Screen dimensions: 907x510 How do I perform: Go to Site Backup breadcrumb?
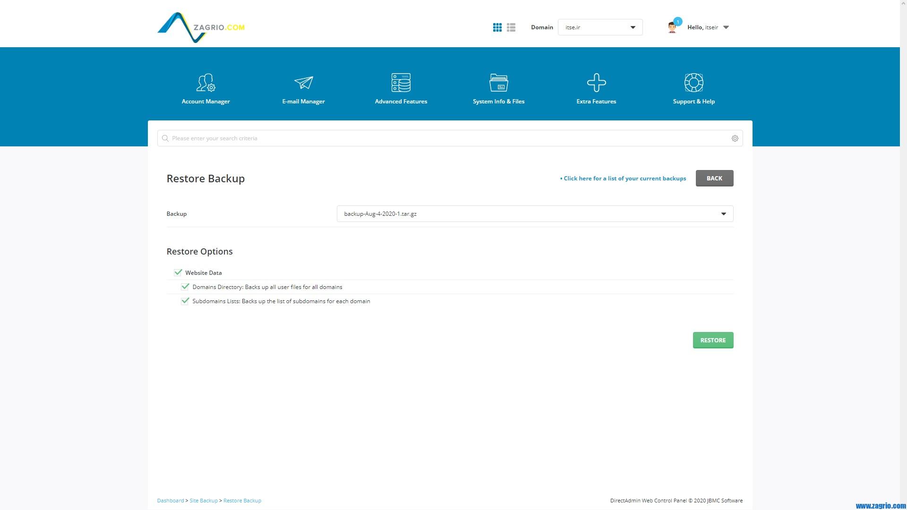pos(204,501)
